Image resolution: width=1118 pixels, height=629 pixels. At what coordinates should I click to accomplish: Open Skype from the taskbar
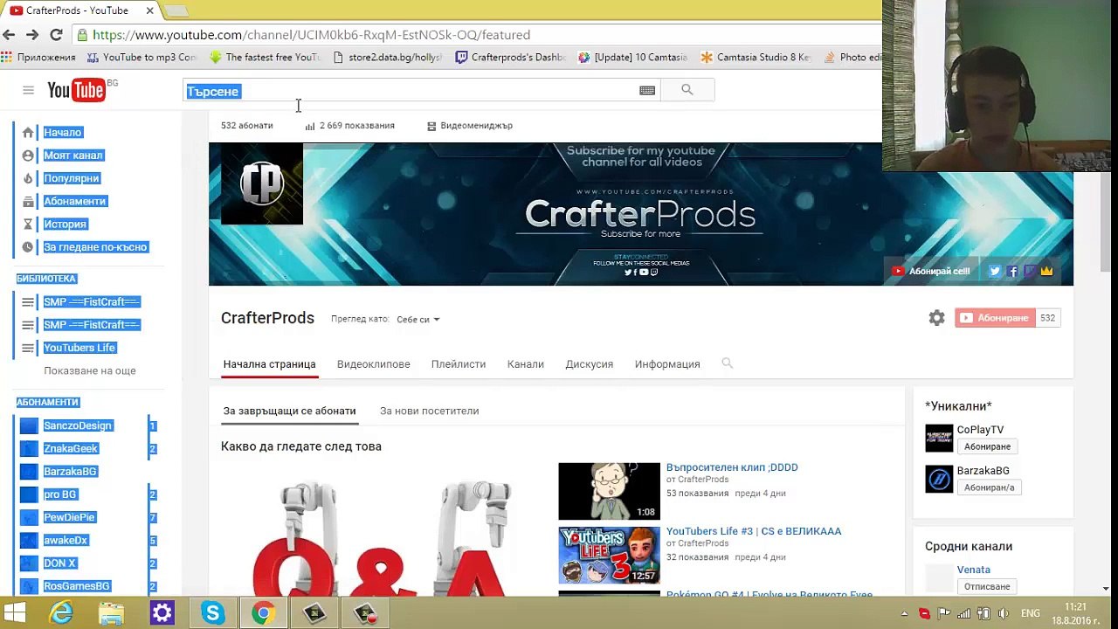pyautogui.click(x=212, y=613)
